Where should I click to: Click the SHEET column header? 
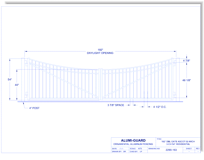pyautogui.click(x=189, y=149)
